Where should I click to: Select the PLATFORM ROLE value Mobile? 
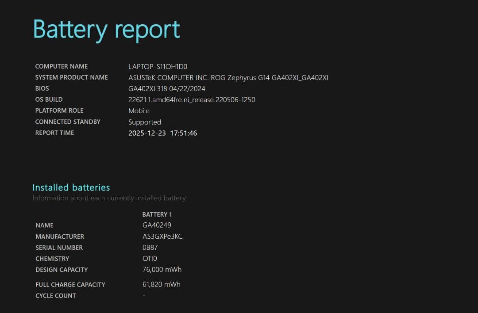click(139, 111)
